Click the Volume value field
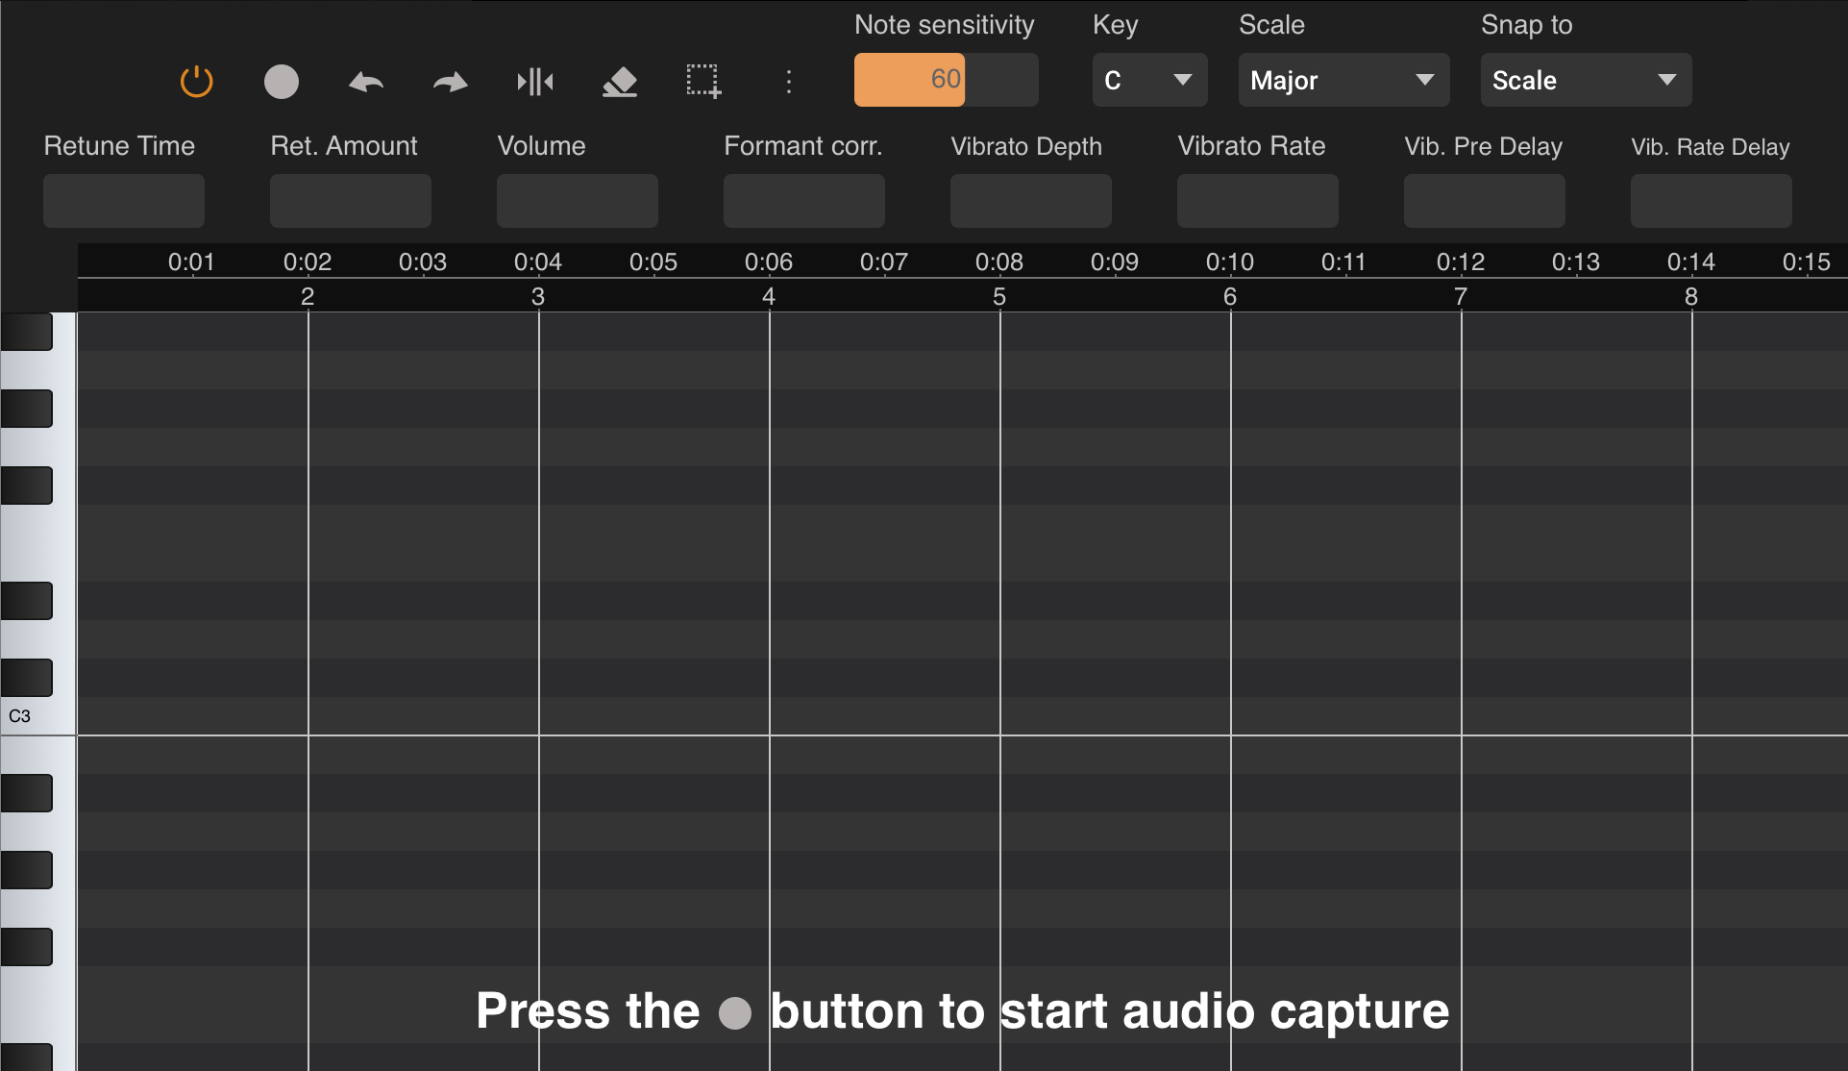 (x=578, y=201)
